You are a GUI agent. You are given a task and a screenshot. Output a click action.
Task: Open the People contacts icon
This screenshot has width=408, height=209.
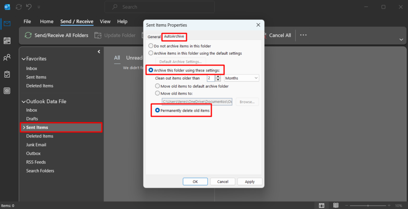coord(7,58)
